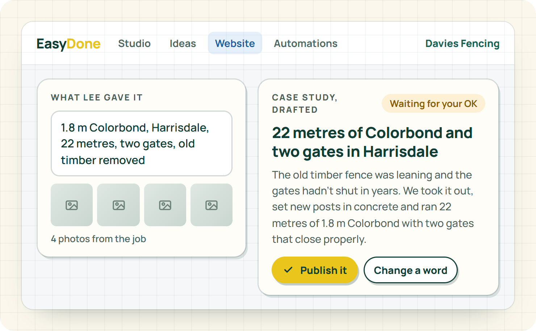Screen dimensions: 536x331
Task: Click the '4 photos from the job' caption
Action: [x=99, y=239]
